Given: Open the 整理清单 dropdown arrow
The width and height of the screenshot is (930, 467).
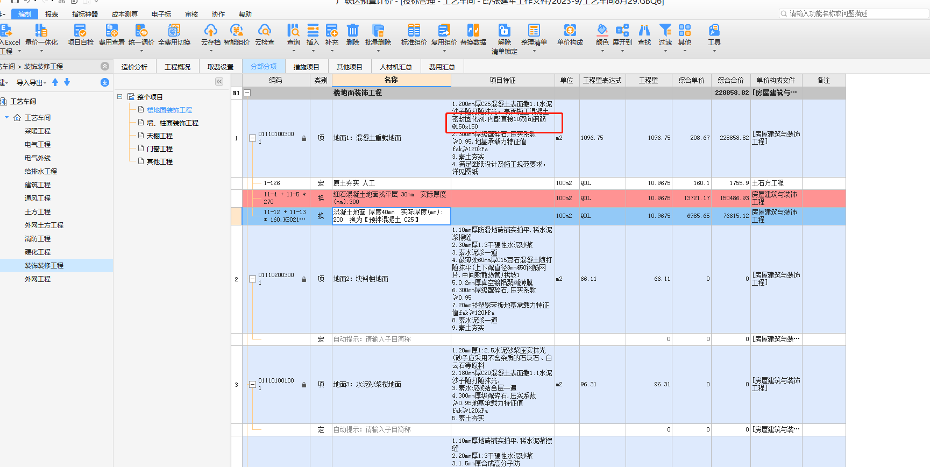Looking at the screenshot, I should point(534,51).
